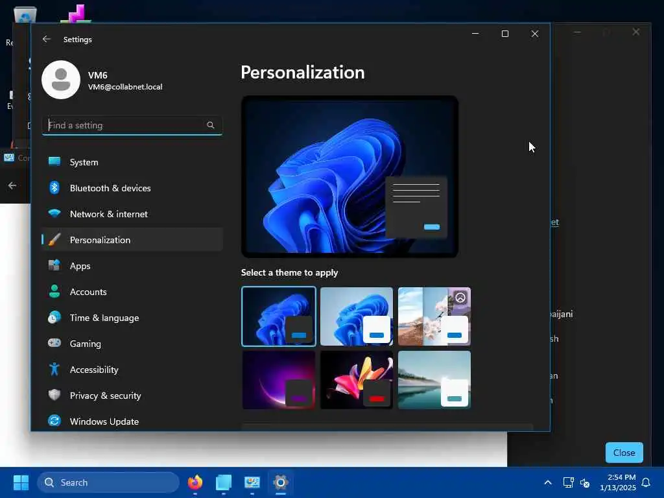The image size is (664, 498).
Task: Open Time & language settings
Action: pyautogui.click(x=132, y=318)
